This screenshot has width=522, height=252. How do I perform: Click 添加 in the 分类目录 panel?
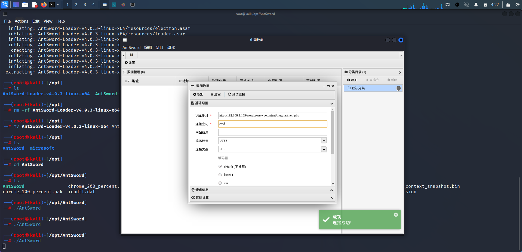pos(352,80)
